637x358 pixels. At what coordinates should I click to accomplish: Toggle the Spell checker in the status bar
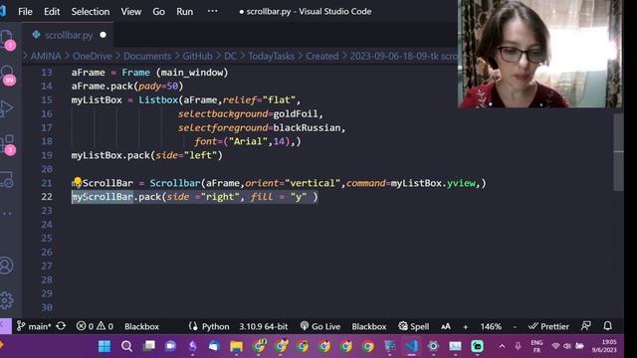414,326
